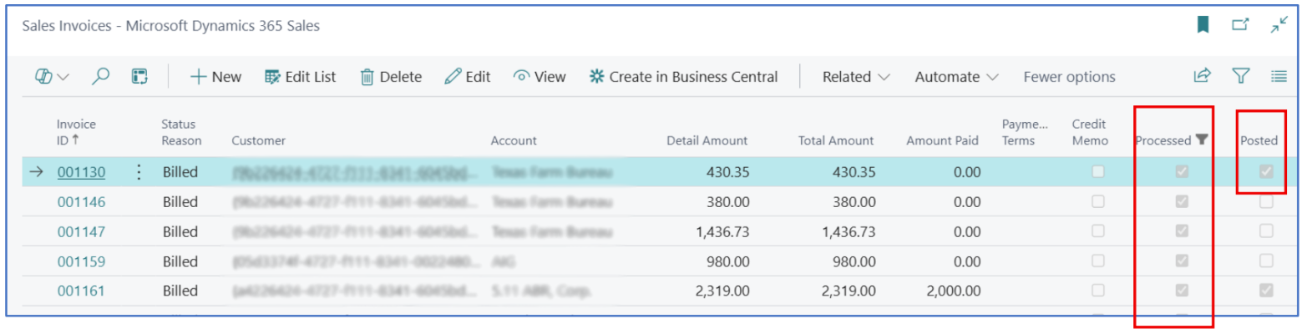Click the Delete button
This screenshot has width=1302, height=329.
coord(390,77)
